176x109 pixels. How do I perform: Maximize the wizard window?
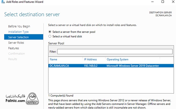click(163, 2)
